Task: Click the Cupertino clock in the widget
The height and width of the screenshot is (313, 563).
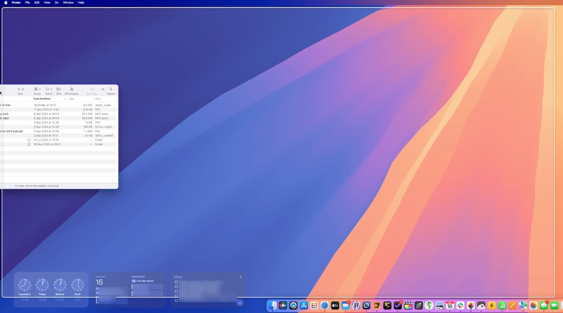Action: (x=24, y=285)
